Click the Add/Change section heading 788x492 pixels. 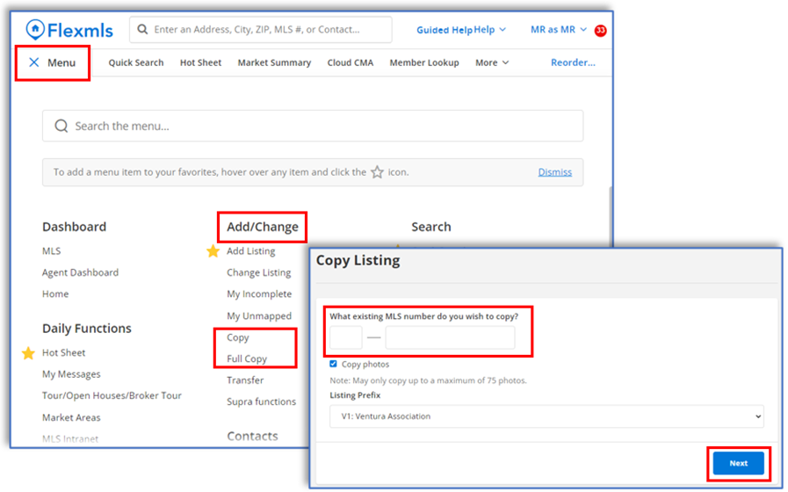point(263,228)
